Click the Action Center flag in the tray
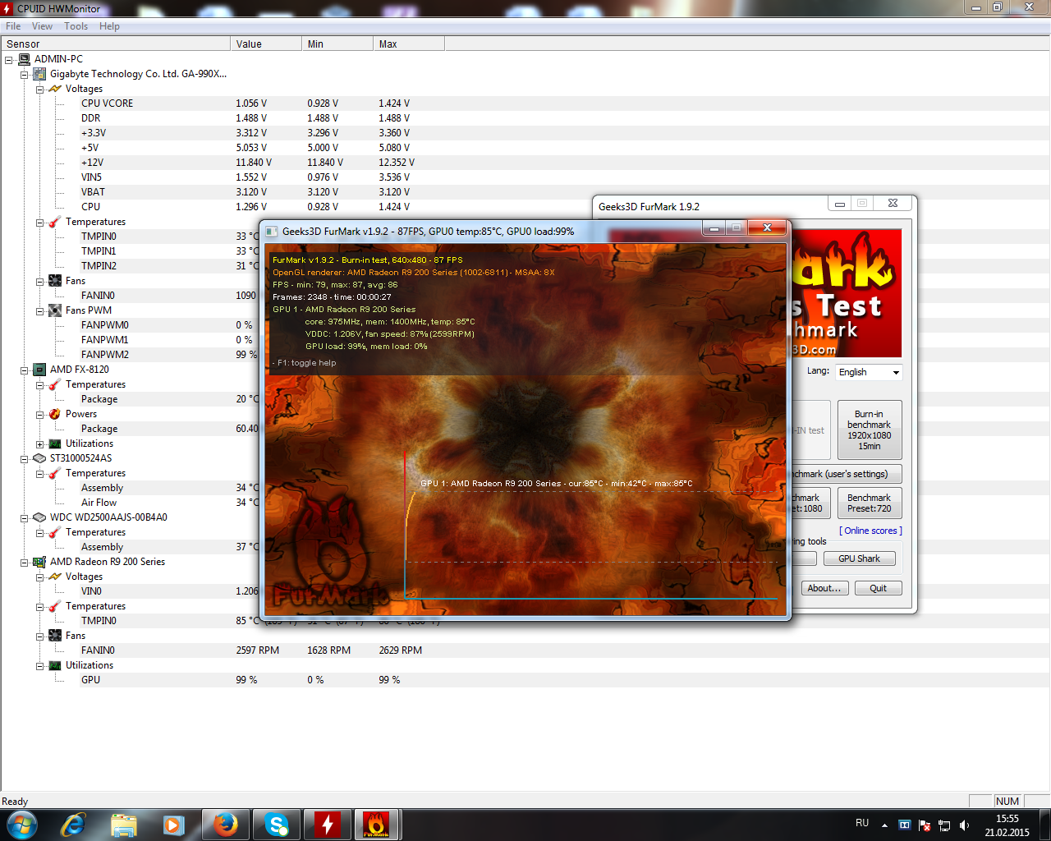Image resolution: width=1051 pixels, height=841 pixels. click(x=925, y=825)
